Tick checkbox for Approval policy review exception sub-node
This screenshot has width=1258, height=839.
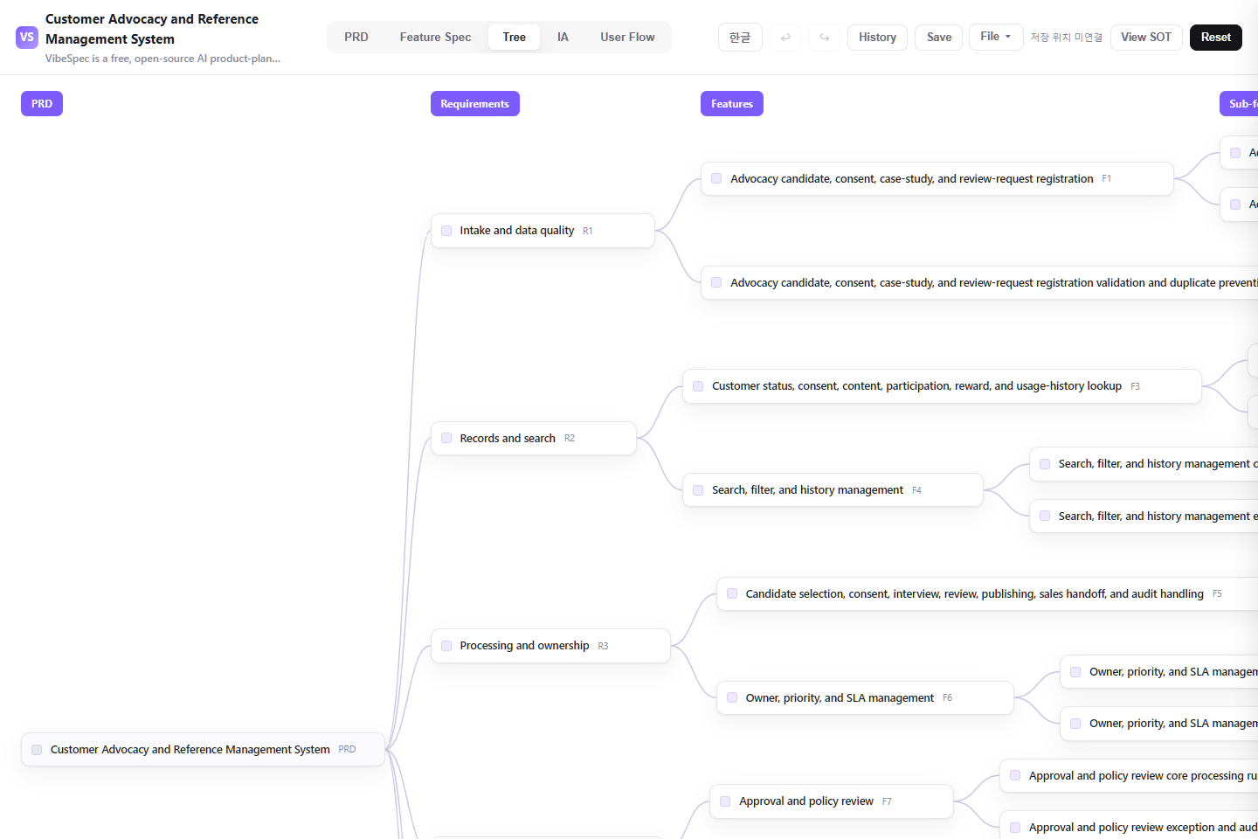pos(1015,828)
